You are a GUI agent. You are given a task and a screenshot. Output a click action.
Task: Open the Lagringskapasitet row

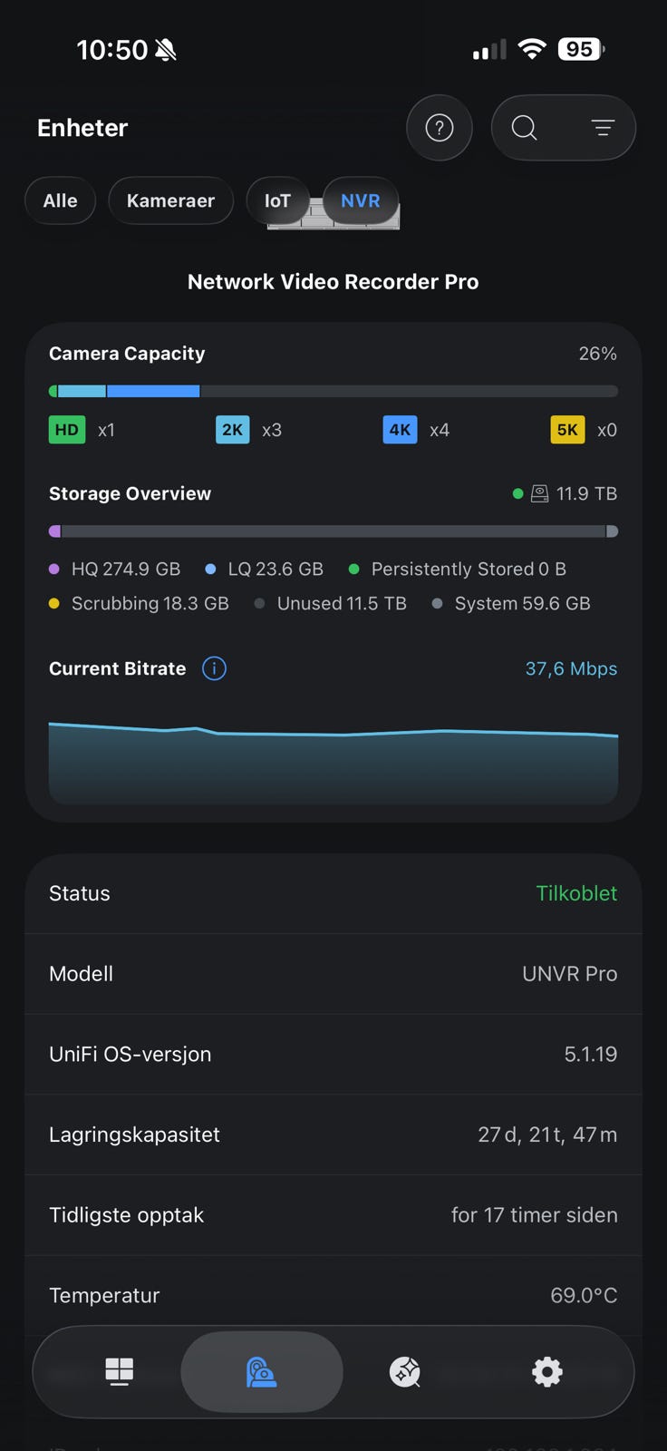[333, 1135]
